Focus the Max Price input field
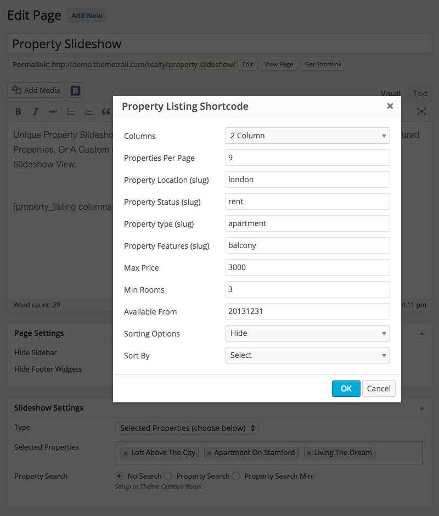The image size is (439, 516). click(308, 267)
